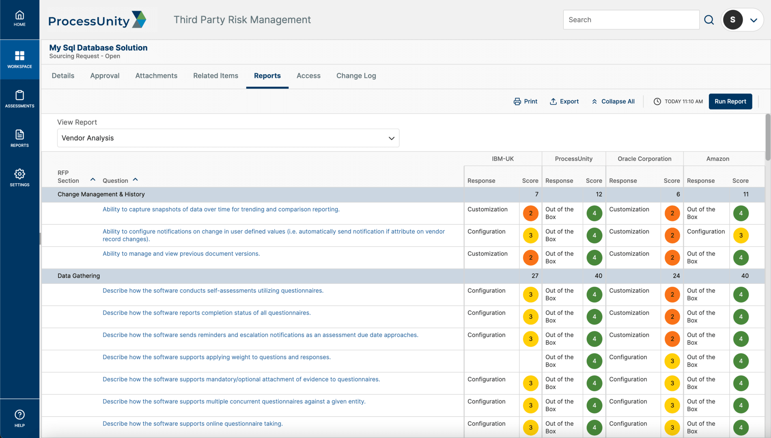
Task: Open the Vendor Analysis report dropdown
Action: [228, 138]
